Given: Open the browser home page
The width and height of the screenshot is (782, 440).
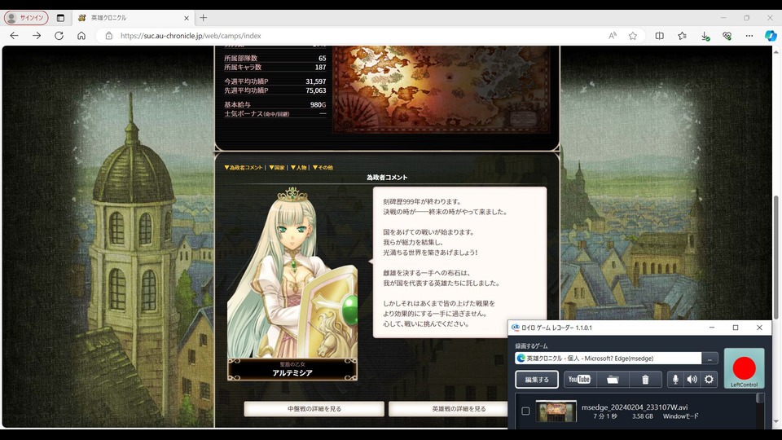Looking at the screenshot, I should (x=81, y=36).
